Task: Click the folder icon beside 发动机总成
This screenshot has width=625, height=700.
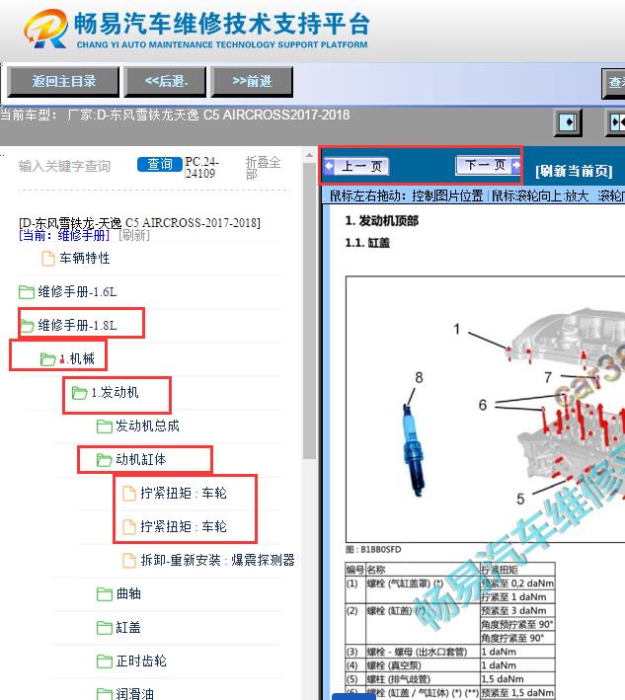Action: coord(104,427)
